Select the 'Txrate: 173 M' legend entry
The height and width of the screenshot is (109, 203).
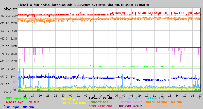[131, 102]
